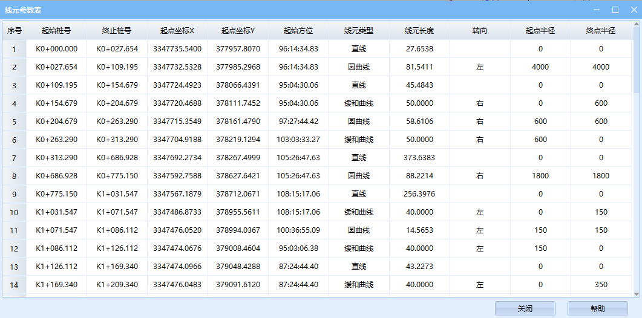This screenshot has height=318, width=642.
Task: Select row number 1 header
Action: point(15,49)
